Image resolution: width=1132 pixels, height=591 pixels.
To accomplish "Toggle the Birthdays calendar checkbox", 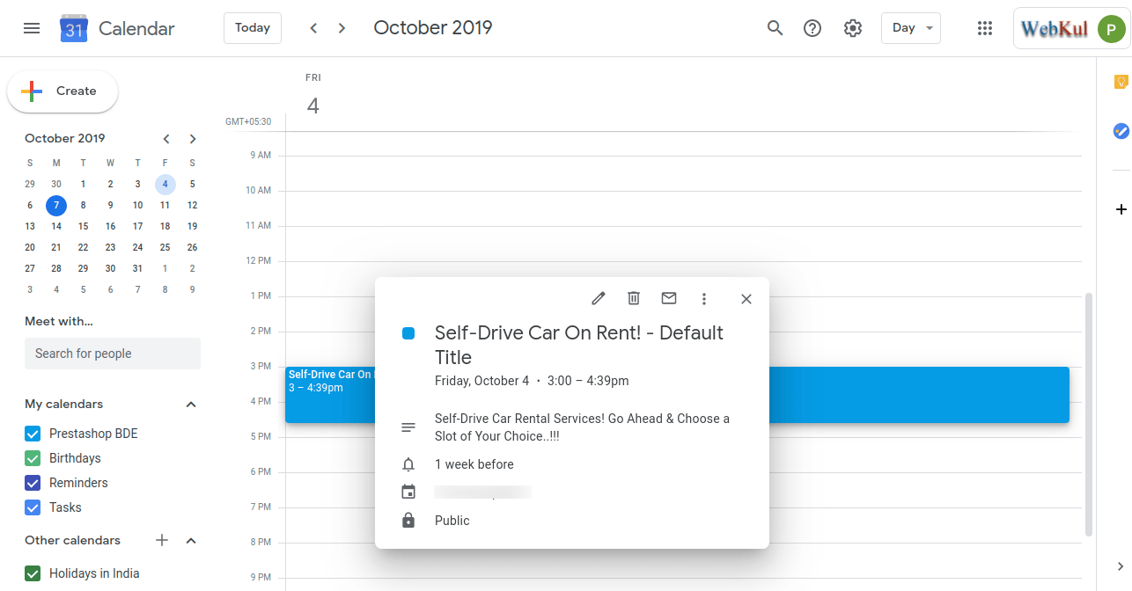I will coord(33,458).
